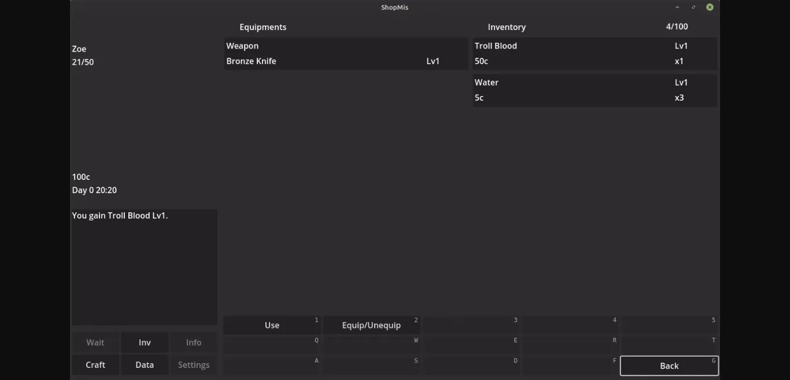The height and width of the screenshot is (380, 790).
Task: Open the Info panel
Action: coord(194,342)
